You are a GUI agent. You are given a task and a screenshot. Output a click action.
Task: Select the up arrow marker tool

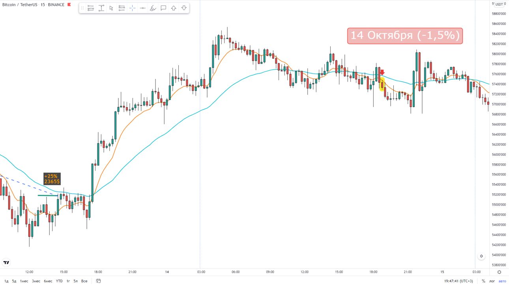[174, 8]
